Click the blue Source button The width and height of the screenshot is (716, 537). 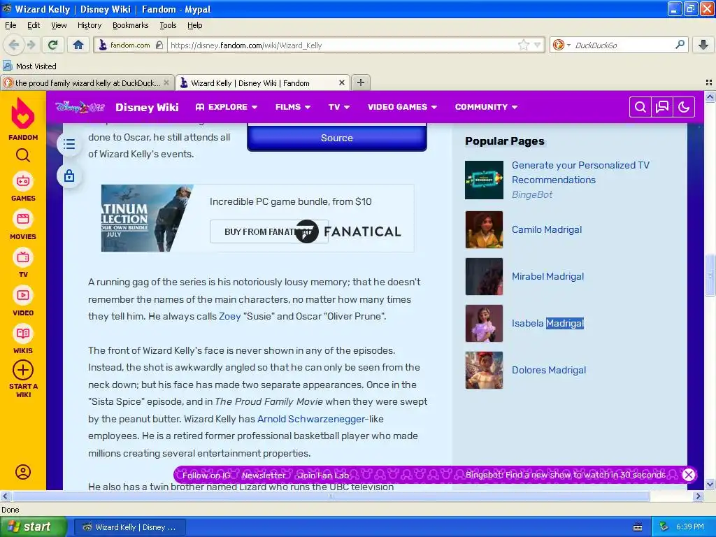pos(337,138)
